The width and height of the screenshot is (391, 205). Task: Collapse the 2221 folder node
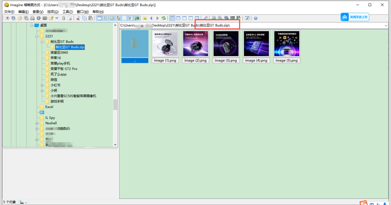[37, 36]
